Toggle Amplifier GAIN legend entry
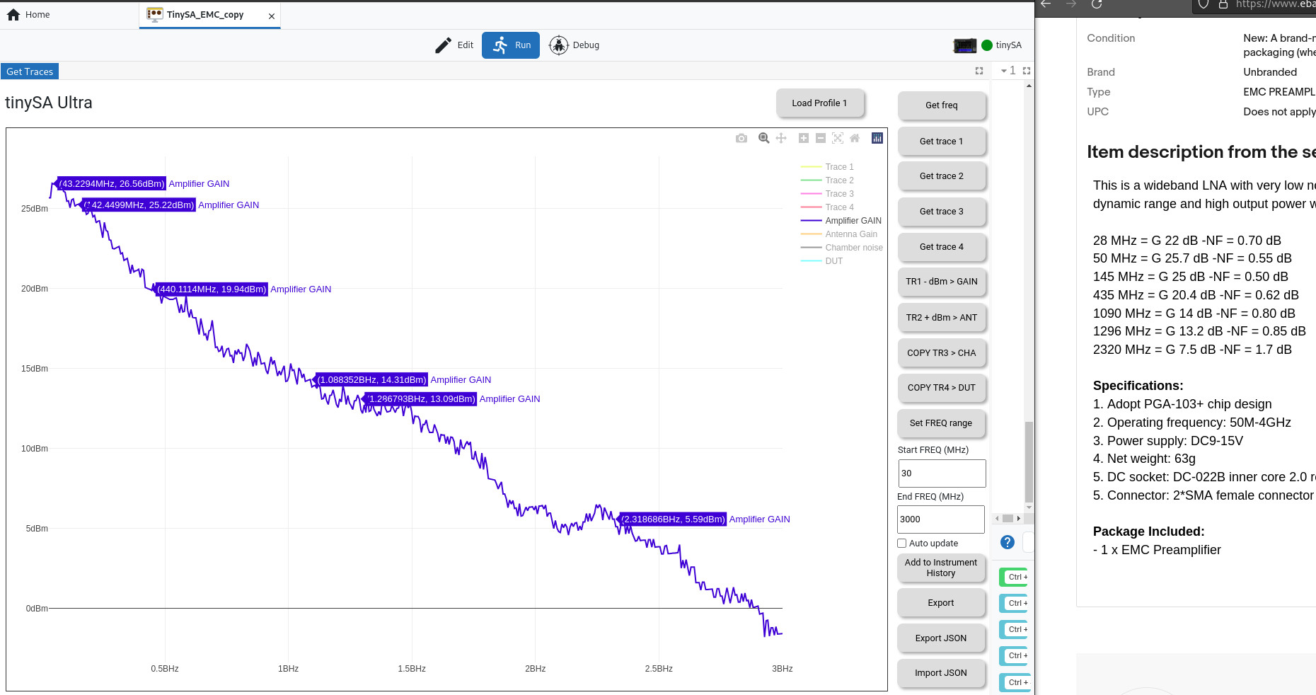Image resolution: width=1316 pixels, height=695 pixels. 841,221
